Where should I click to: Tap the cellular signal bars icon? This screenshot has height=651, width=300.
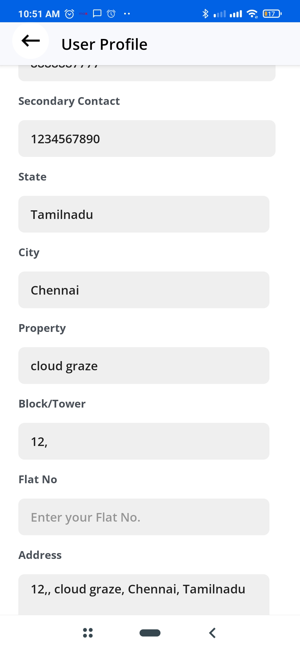point(236,14)
